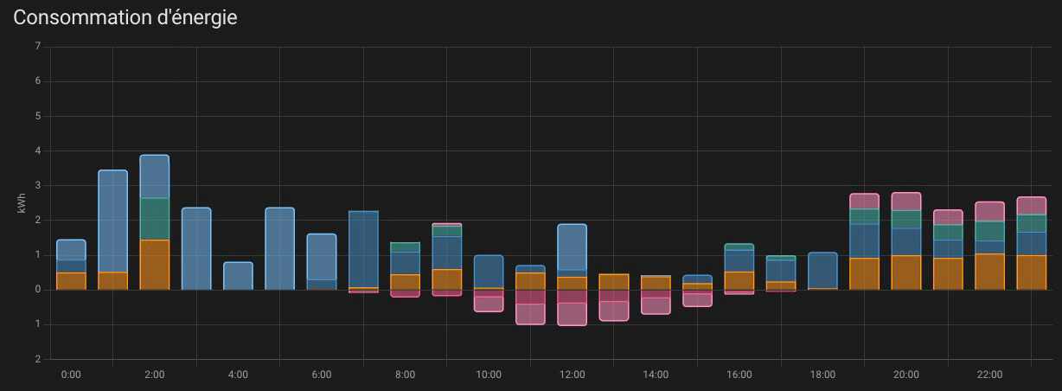Click the Consommation d'énergie chart title
1062x391 pixels.
[x=125, y=17]
